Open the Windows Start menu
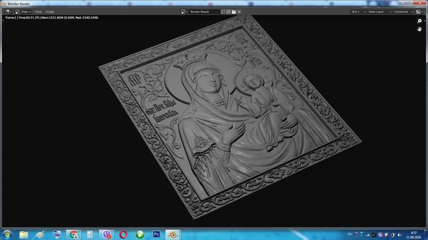The image size is (428, 240). click(7, 234)
